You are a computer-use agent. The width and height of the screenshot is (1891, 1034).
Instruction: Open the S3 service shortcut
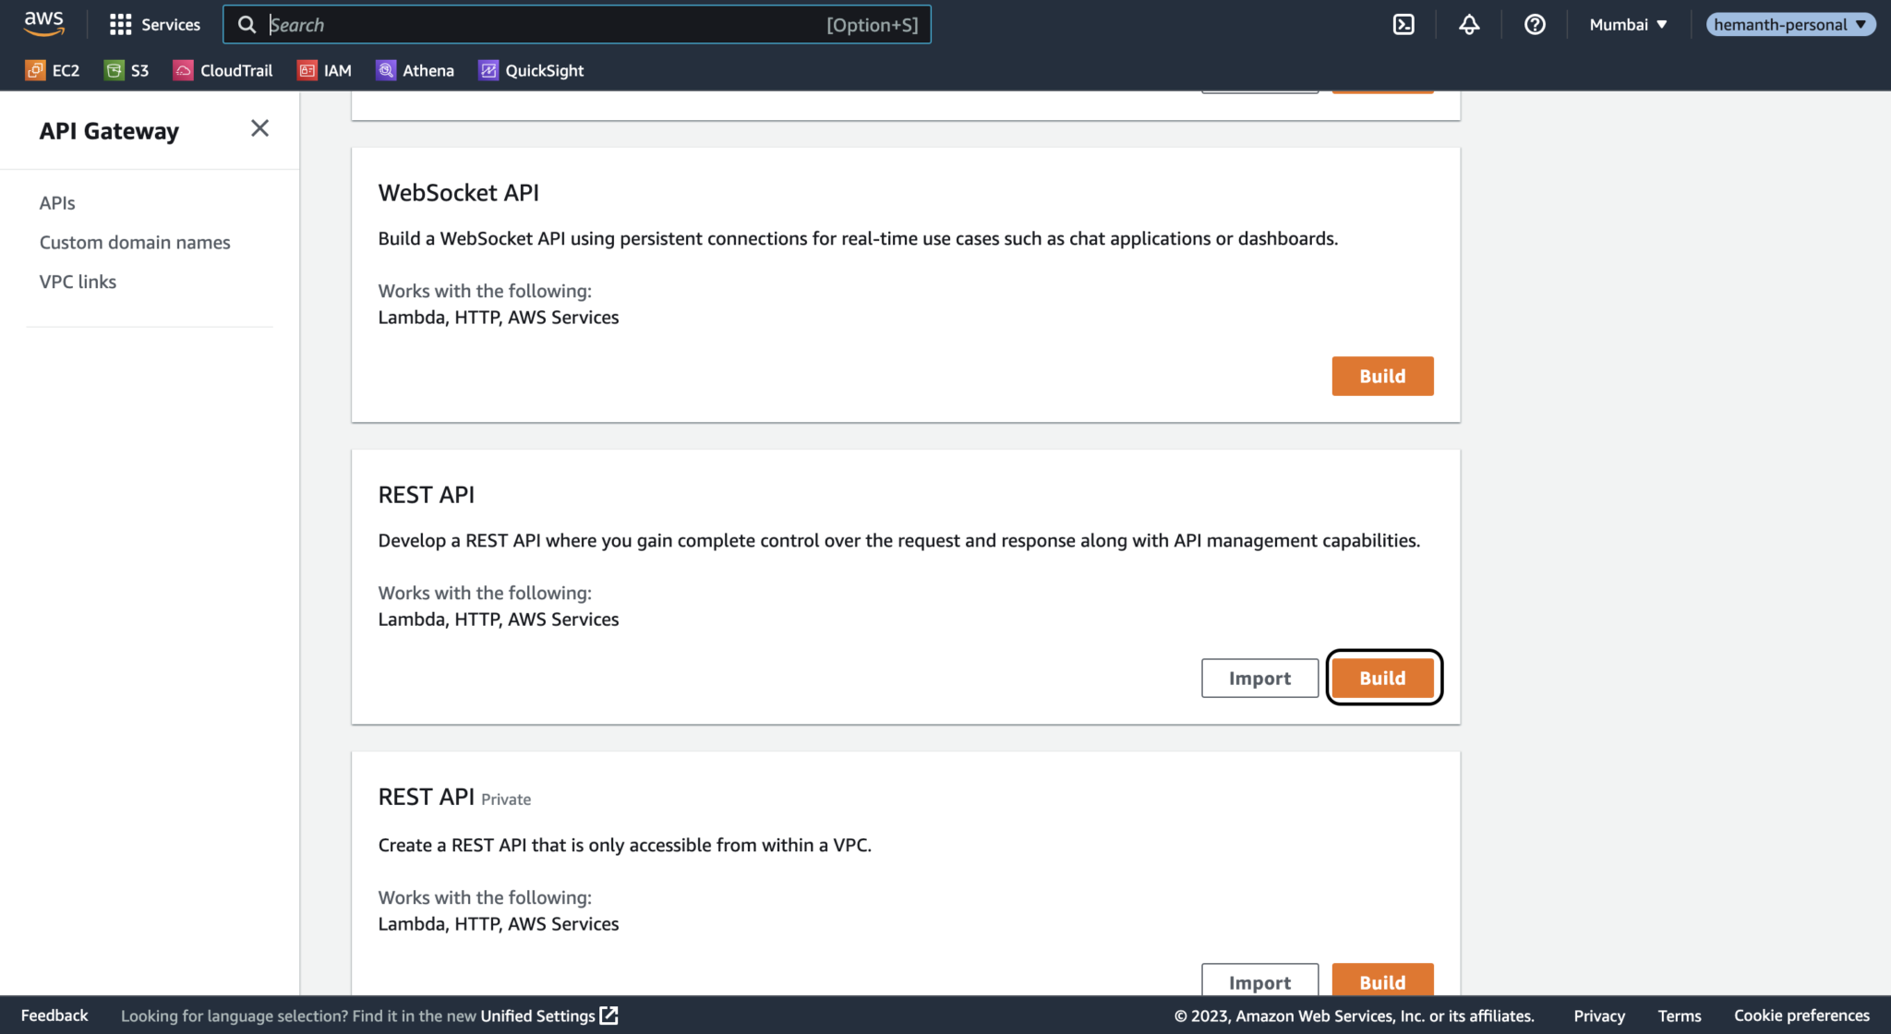[x=126, y=70]
